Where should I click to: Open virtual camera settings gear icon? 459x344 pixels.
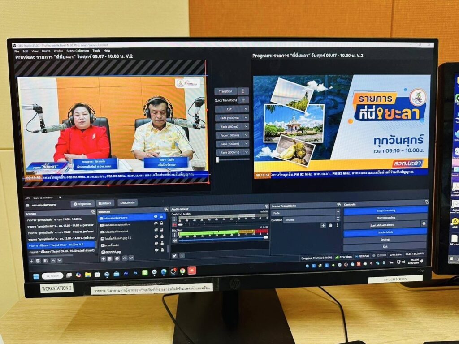point(424,224)
